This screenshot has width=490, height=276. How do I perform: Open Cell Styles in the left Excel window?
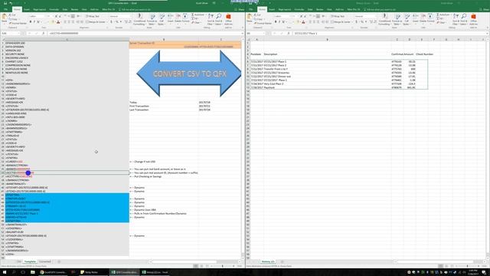click(x=162, y=19)
